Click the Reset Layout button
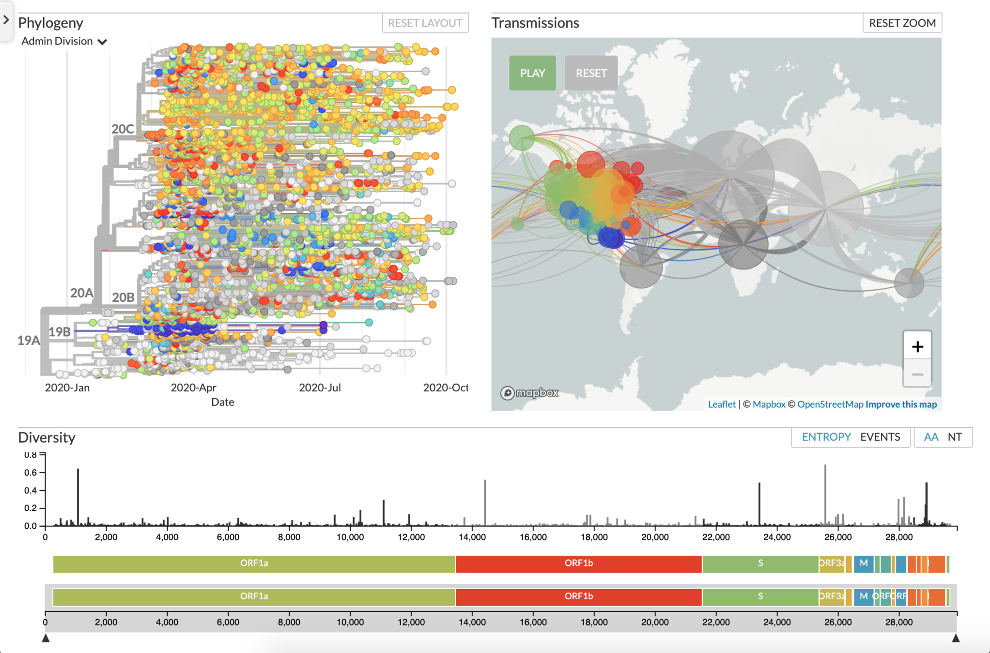The height and width of the screenshot is (653, 990). (425, 23)
